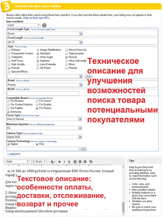Click the Add button under Camera Technology
Image resolution: width=163 pixels, height=217 pixels.
pos(83,149)
